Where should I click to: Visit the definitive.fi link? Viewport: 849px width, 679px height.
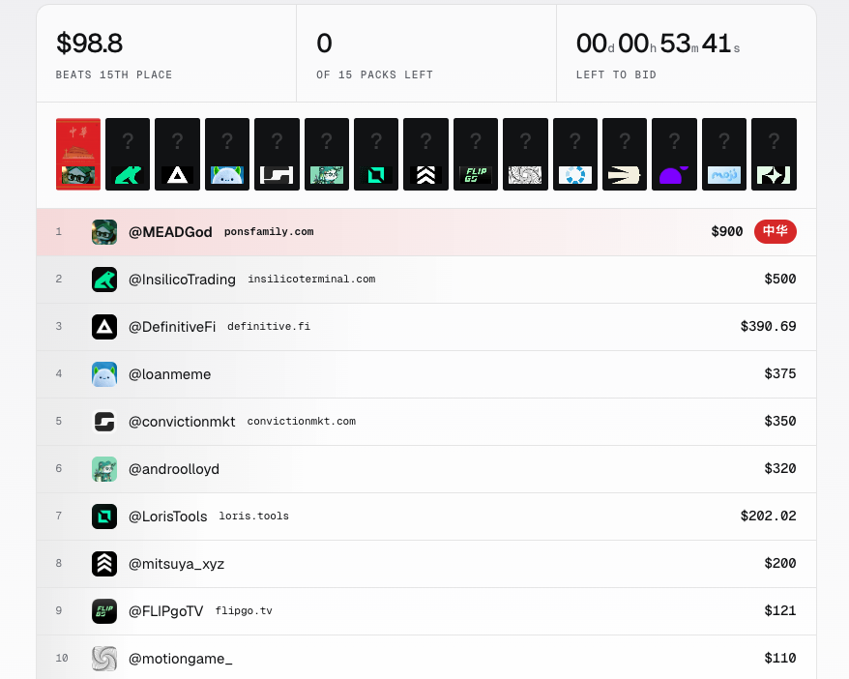click(269, 327)
